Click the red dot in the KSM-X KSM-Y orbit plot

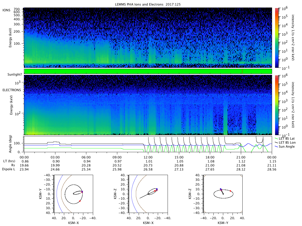point(80,201)
